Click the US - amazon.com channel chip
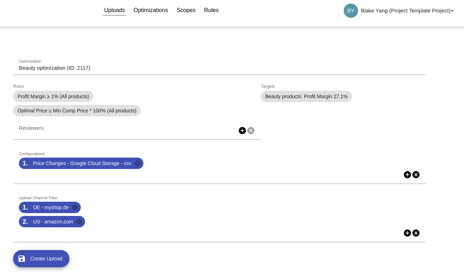464x275 pixels. click(52, 222)
